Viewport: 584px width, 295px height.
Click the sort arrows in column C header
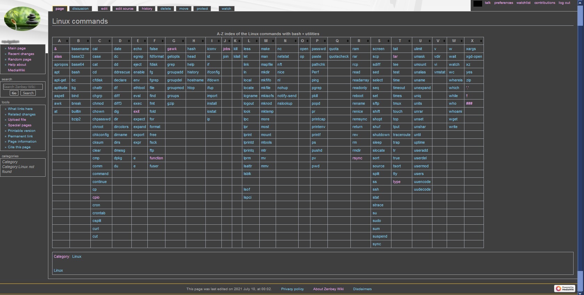(109, 41)
